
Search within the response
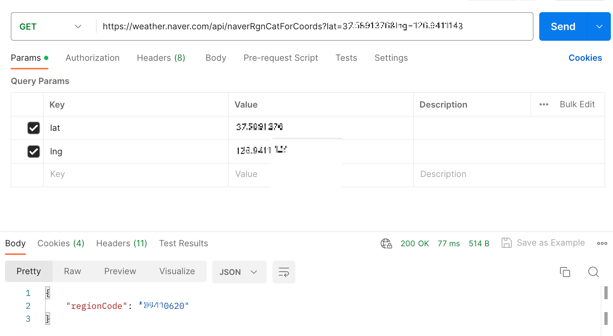point(593,272)
